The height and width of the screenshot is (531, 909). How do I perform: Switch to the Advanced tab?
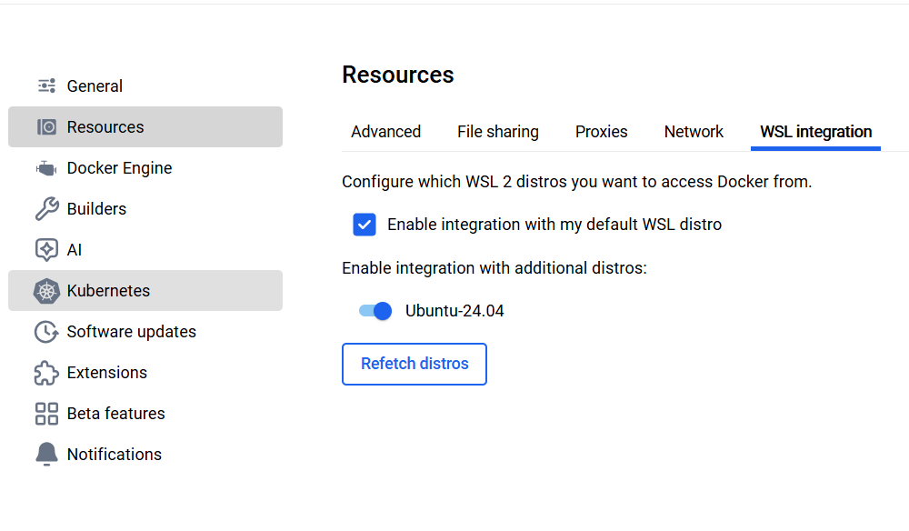(386, 132)
